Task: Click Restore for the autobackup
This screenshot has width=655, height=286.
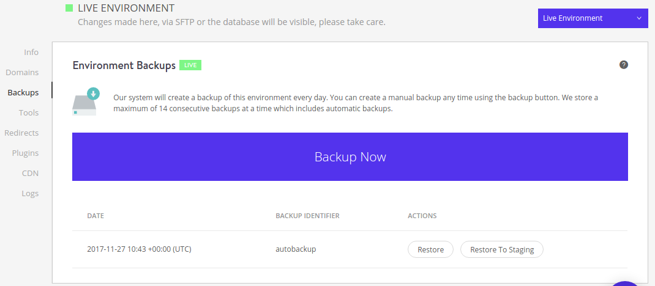Action: pos(430,249)
